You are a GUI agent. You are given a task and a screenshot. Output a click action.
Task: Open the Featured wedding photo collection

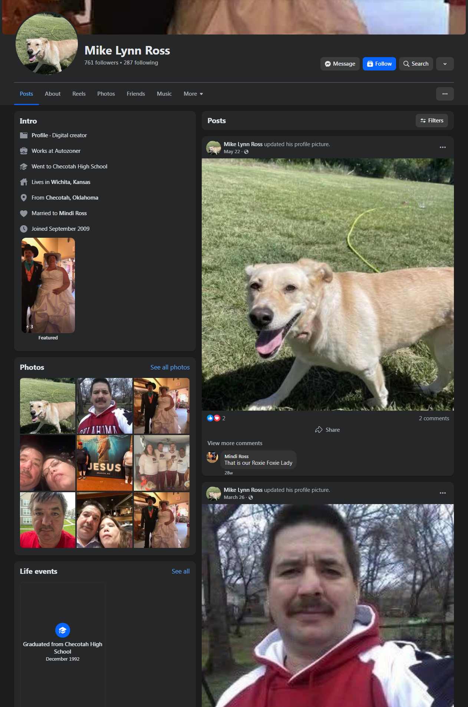coord(48,286)
